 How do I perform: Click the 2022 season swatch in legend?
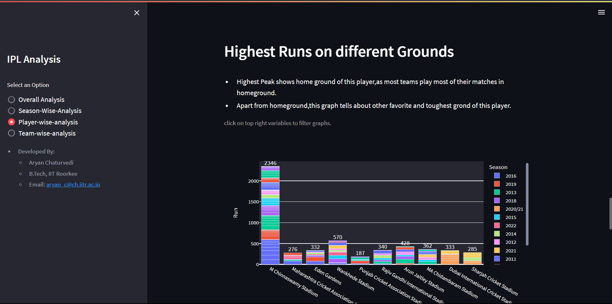[x=497, y=225]
